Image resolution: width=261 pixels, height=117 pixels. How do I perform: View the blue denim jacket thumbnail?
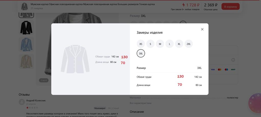click(26, 44)
